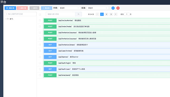Select page 2 in pagination
Screen dimensions: 170x97
pos(106,14)
